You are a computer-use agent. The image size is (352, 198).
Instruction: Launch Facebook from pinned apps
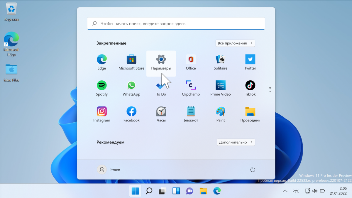(131, 115)
